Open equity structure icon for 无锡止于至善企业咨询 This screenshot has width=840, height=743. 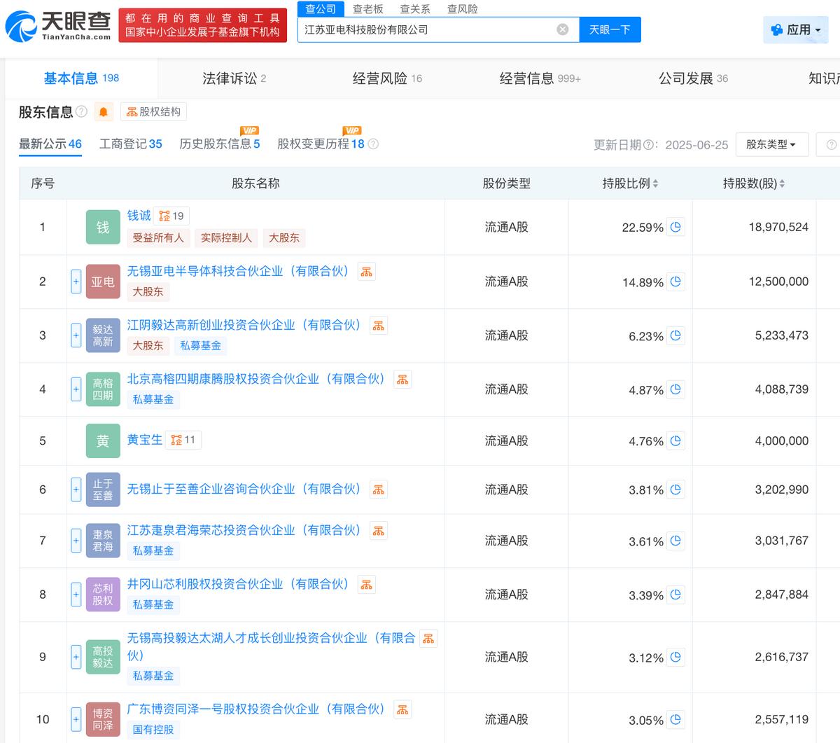378,489
